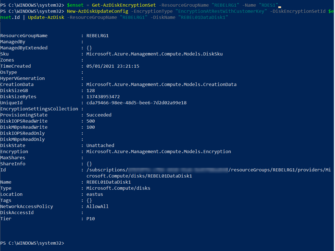
Task: Click the TimeCreated value 05/01/2021 23:21:15
Action: [113, 66]
